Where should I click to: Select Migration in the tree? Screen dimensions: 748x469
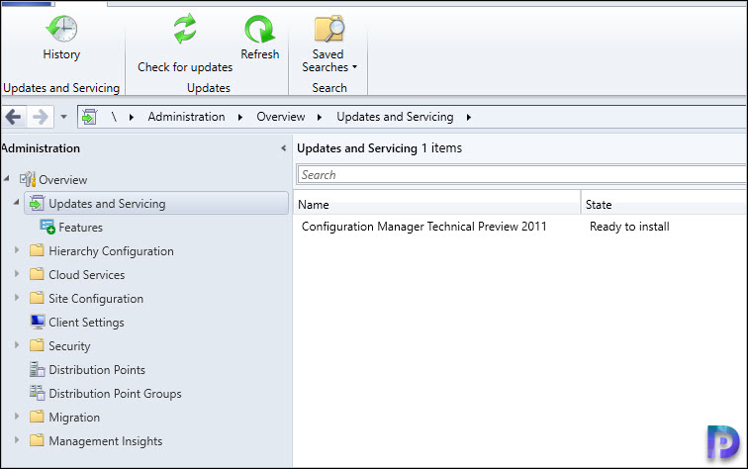pyautogui.click(x=74, y=418)
